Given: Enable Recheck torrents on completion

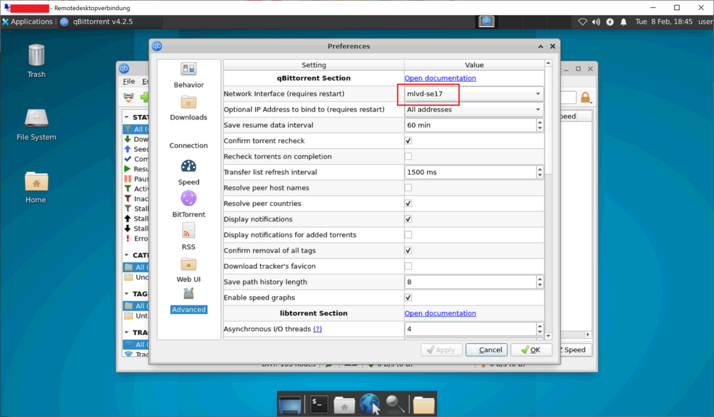Looking at the screenshot, I should click(408, 156).
